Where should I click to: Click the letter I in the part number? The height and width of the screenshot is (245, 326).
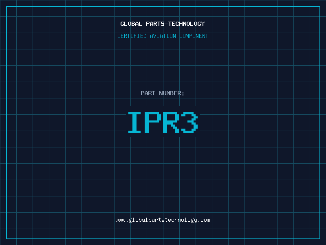pyautogui.click(x=135, y=122)
